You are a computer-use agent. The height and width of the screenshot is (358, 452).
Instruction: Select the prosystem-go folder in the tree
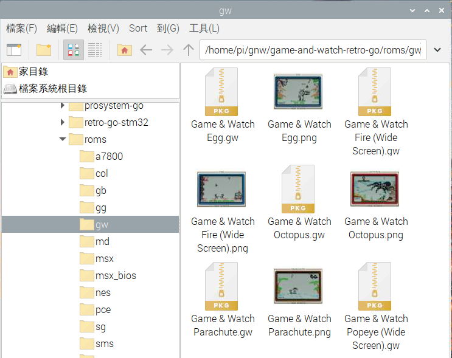click(x=114, y=106)
